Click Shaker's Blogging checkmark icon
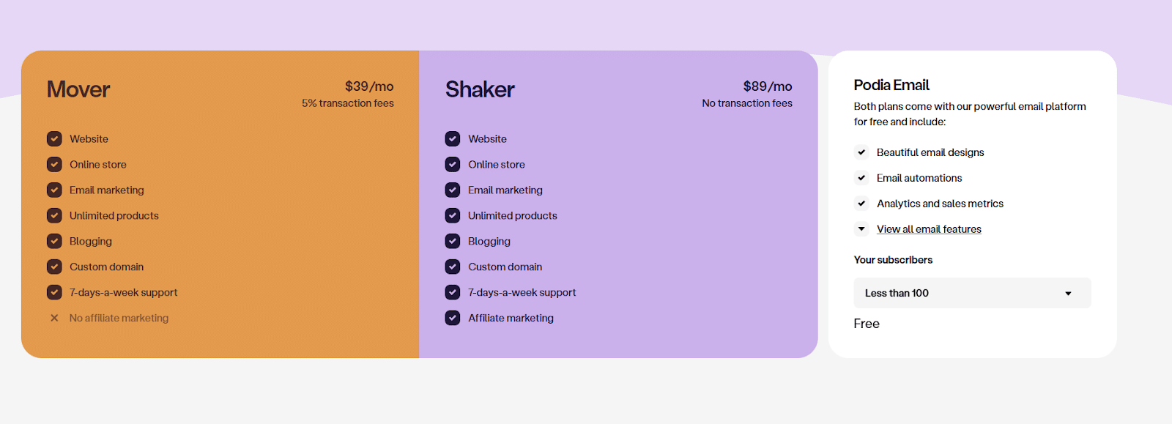 (453, 241)
